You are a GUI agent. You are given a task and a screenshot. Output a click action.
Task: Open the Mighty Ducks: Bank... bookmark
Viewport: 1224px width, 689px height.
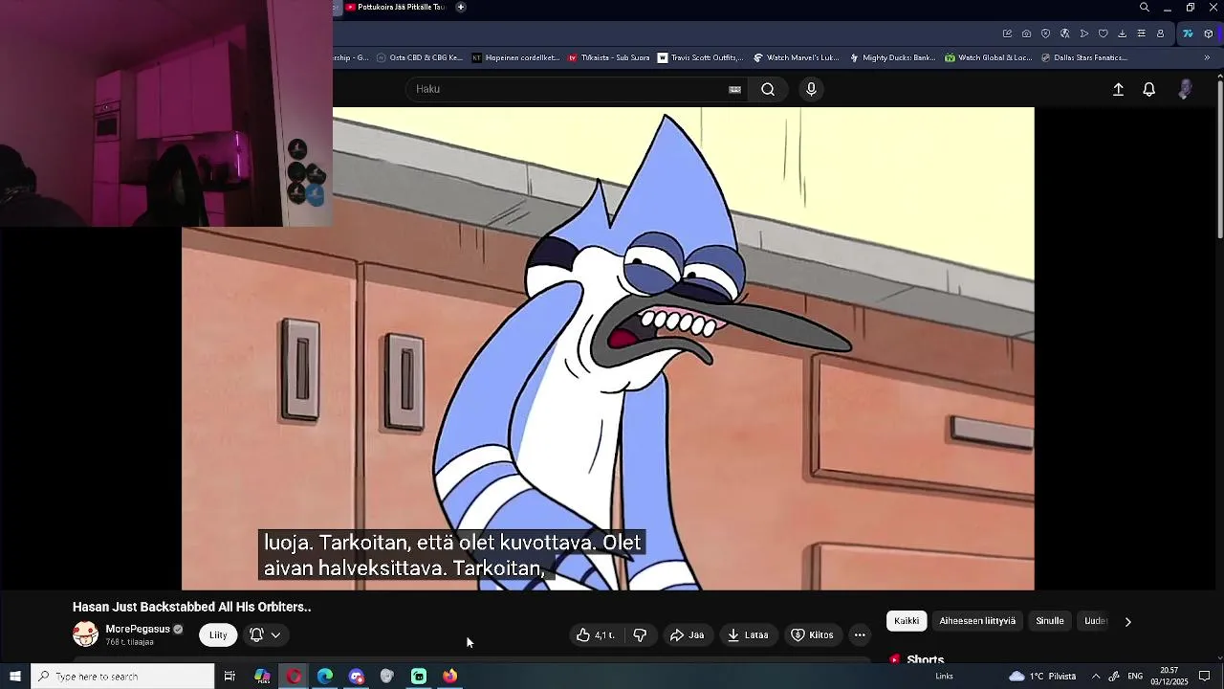coord(892,57)
